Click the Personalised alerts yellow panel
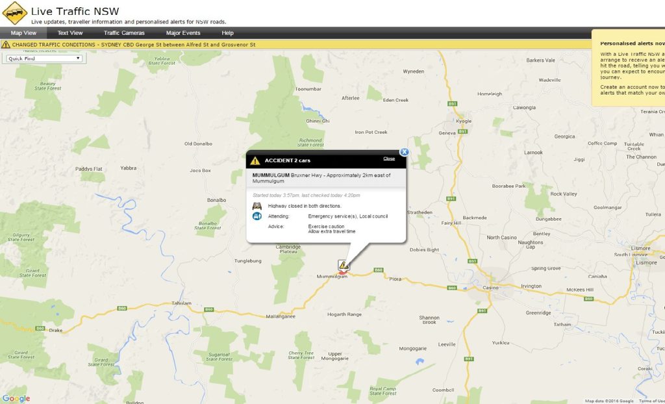The height and width of the screenshot is (404, 665). click(629, 68)
